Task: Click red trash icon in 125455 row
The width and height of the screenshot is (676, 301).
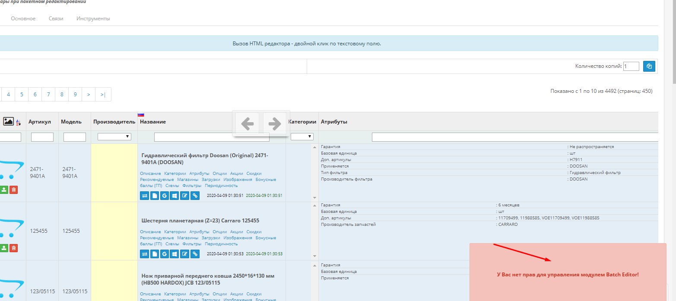Action: 14,248
